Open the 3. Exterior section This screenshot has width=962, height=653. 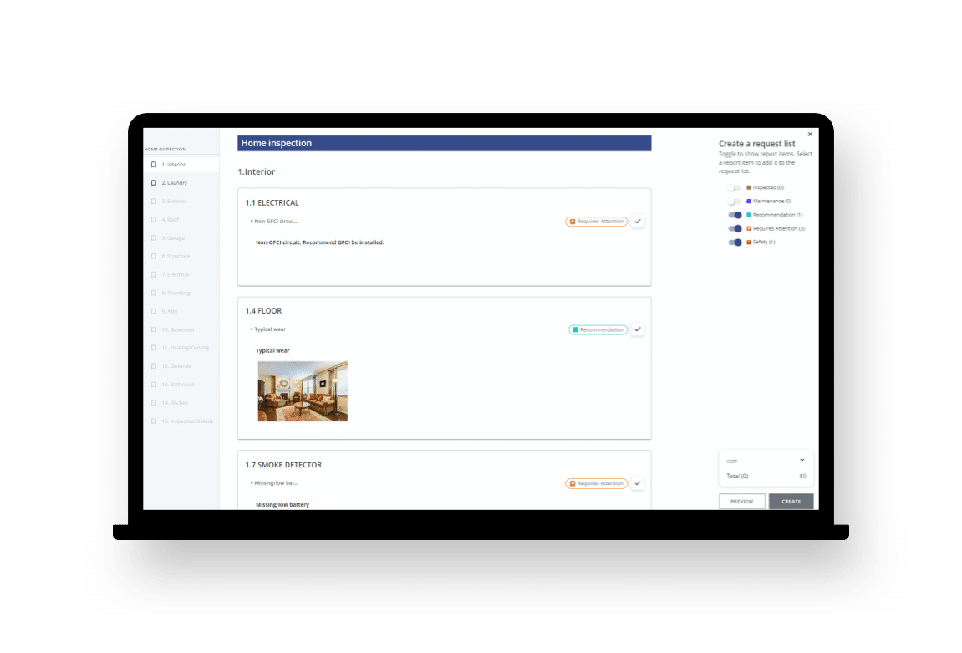(x=174, y=202)
